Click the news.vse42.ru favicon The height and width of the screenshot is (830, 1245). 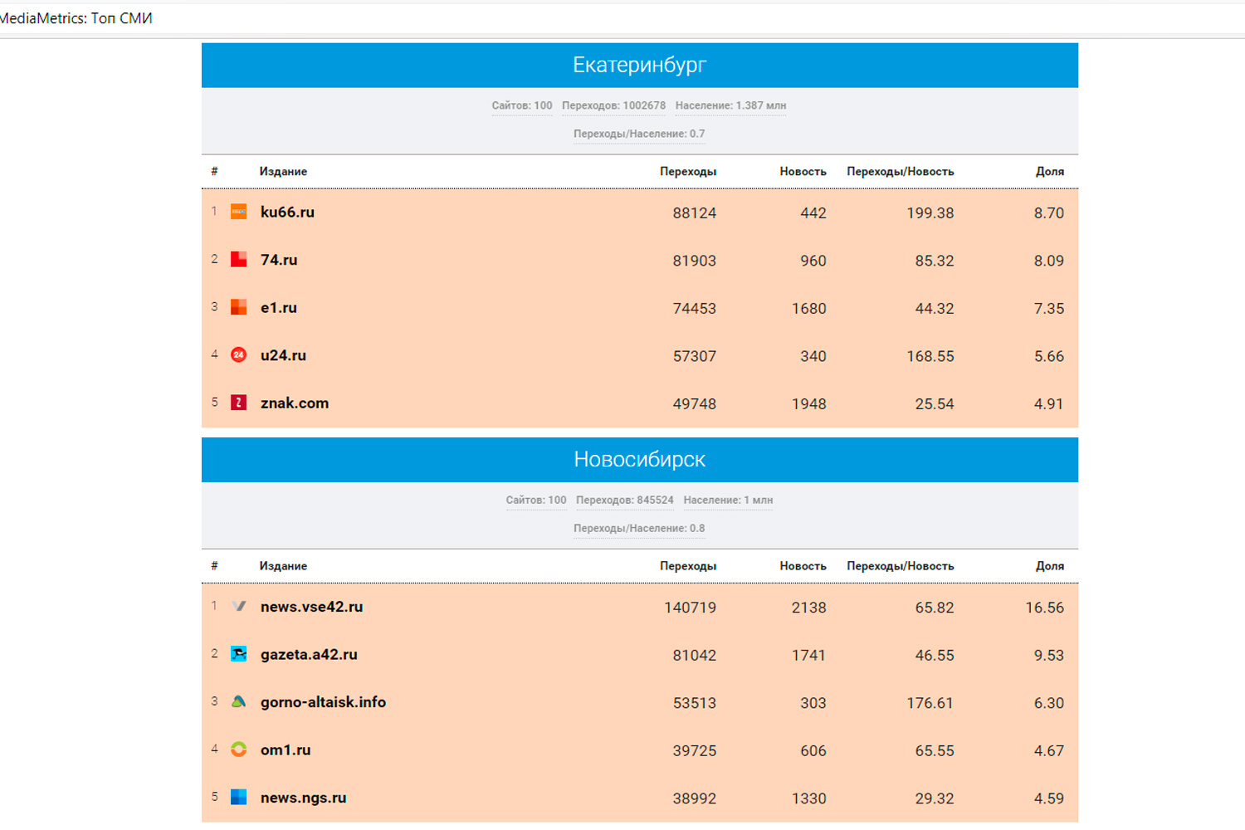pos(238,606)
